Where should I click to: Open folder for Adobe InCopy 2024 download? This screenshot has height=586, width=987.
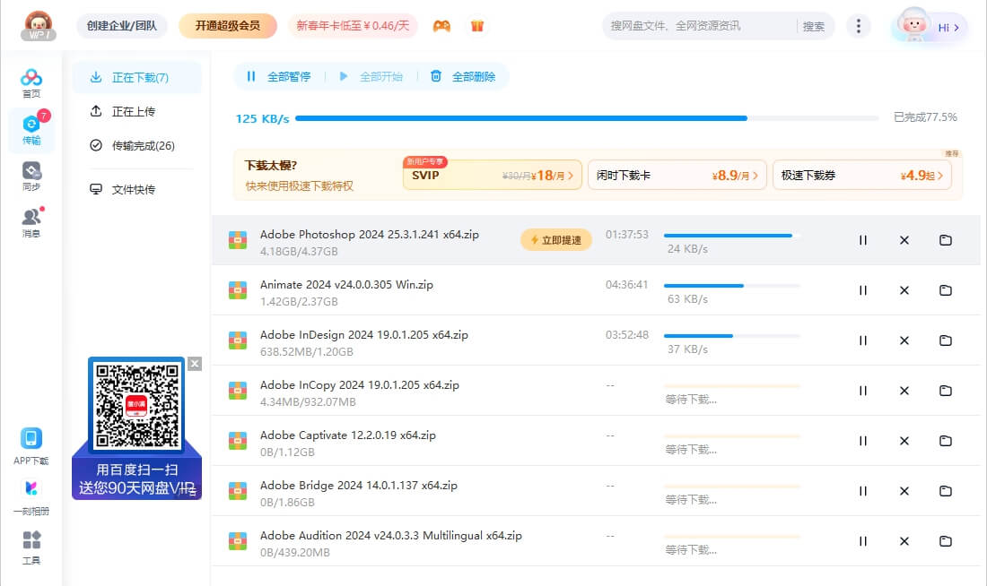pos(946,391)
